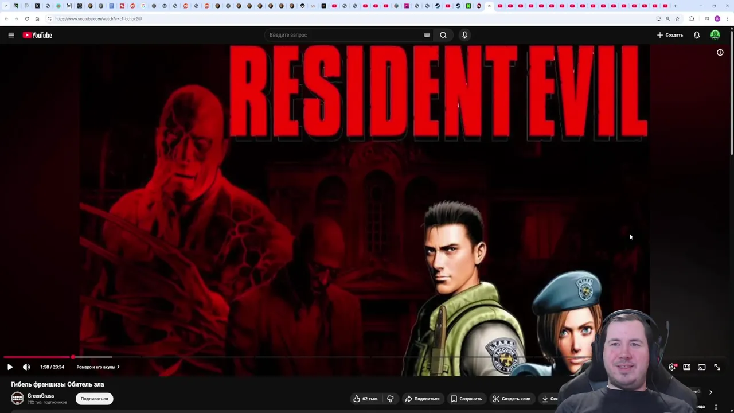Viewport: 734px width, 413px height.
Task: Click the address bar URL
Action: (x=98, y=19)
